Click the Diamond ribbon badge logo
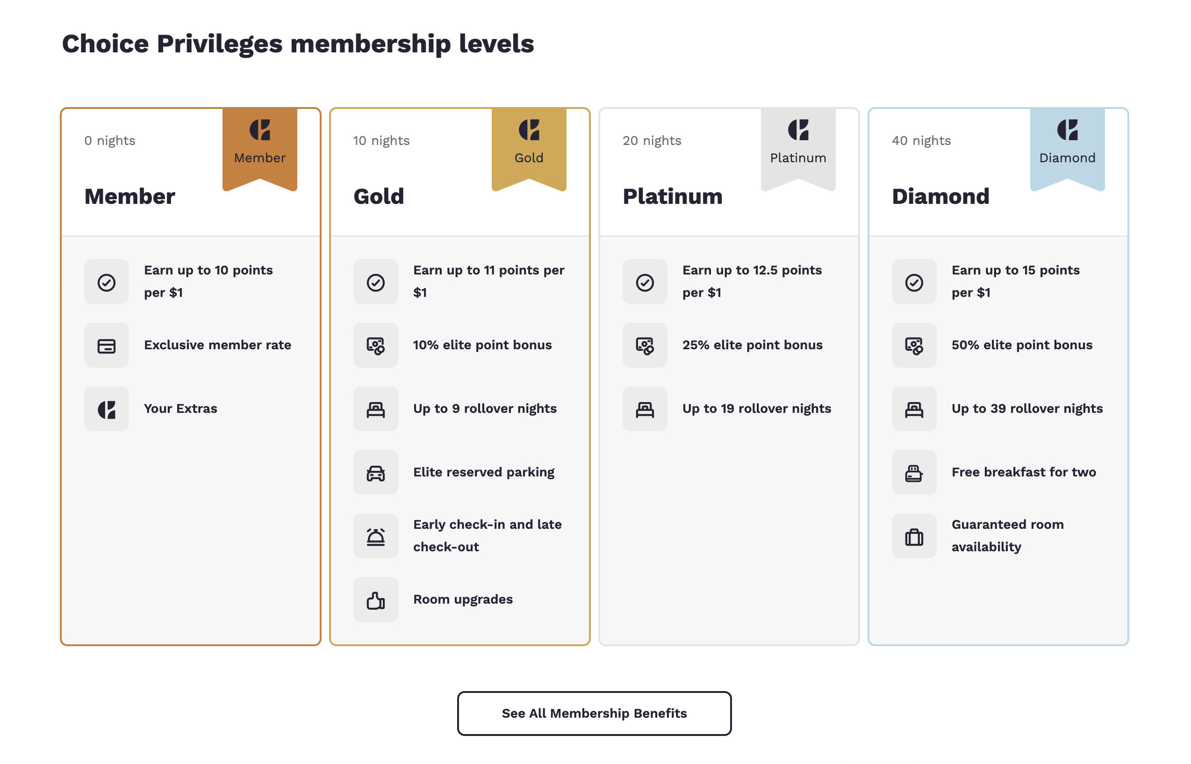This screenshot has width=1191, height=764. tap(1068, 130)
